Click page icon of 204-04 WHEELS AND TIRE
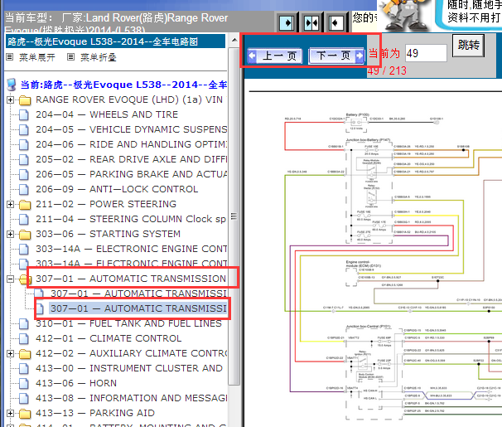This screenshot has height=427, width=502. point(24,115)
